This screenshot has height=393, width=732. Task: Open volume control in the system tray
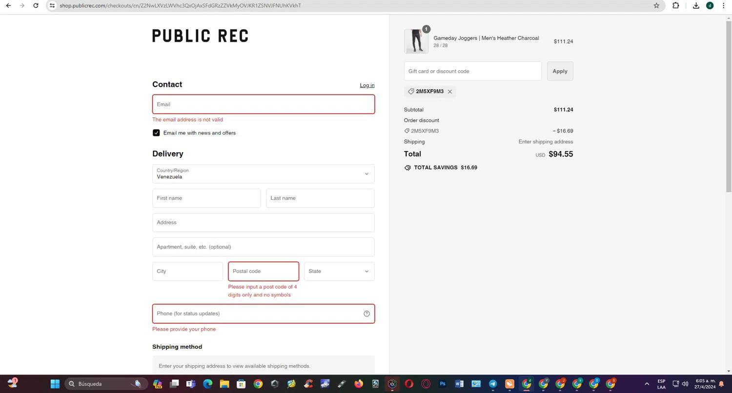pyautogui.click(x=685, y=384)
